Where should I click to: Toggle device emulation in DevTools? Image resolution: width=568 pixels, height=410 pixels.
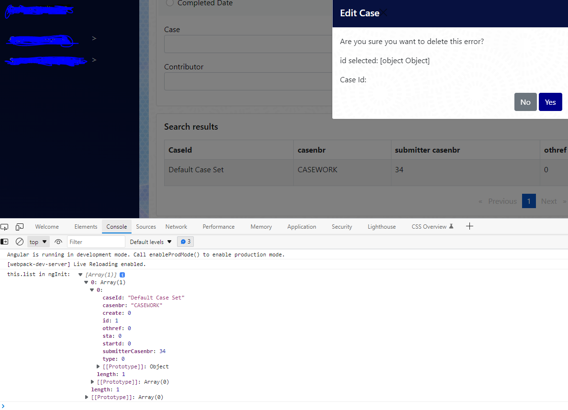[20, 227]
